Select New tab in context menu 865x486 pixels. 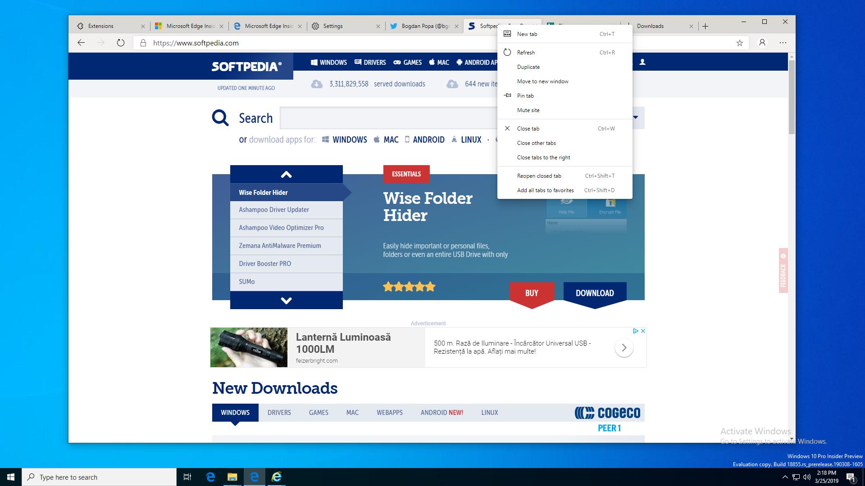[565, 34]
